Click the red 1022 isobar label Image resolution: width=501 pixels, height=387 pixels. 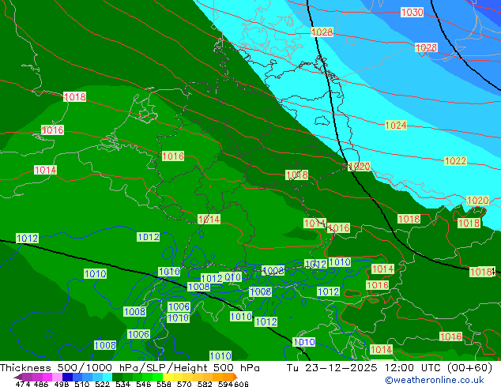455,161
